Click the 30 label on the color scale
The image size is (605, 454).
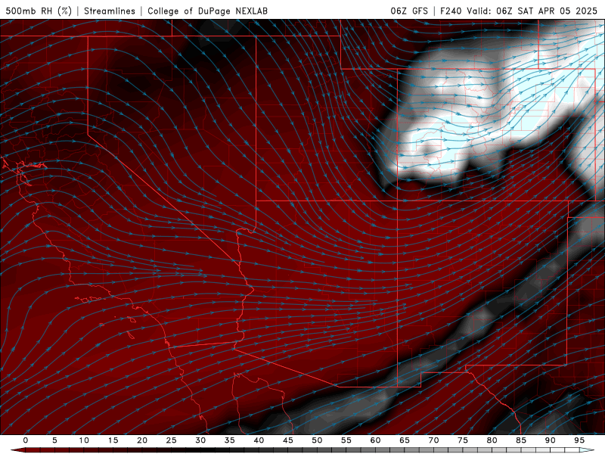(x=200, y=440)
